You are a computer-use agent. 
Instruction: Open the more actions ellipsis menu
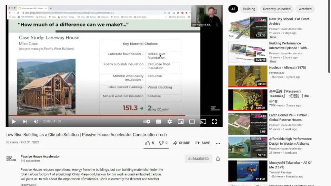[x=218, y=143]
